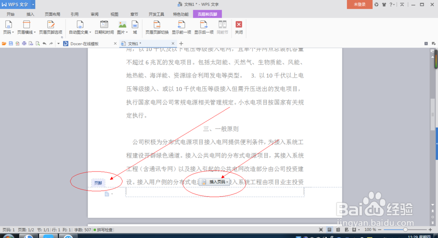
Task: Click the 页脚 footer label tag
Action: pyautogui.click(x=98, y=183)
